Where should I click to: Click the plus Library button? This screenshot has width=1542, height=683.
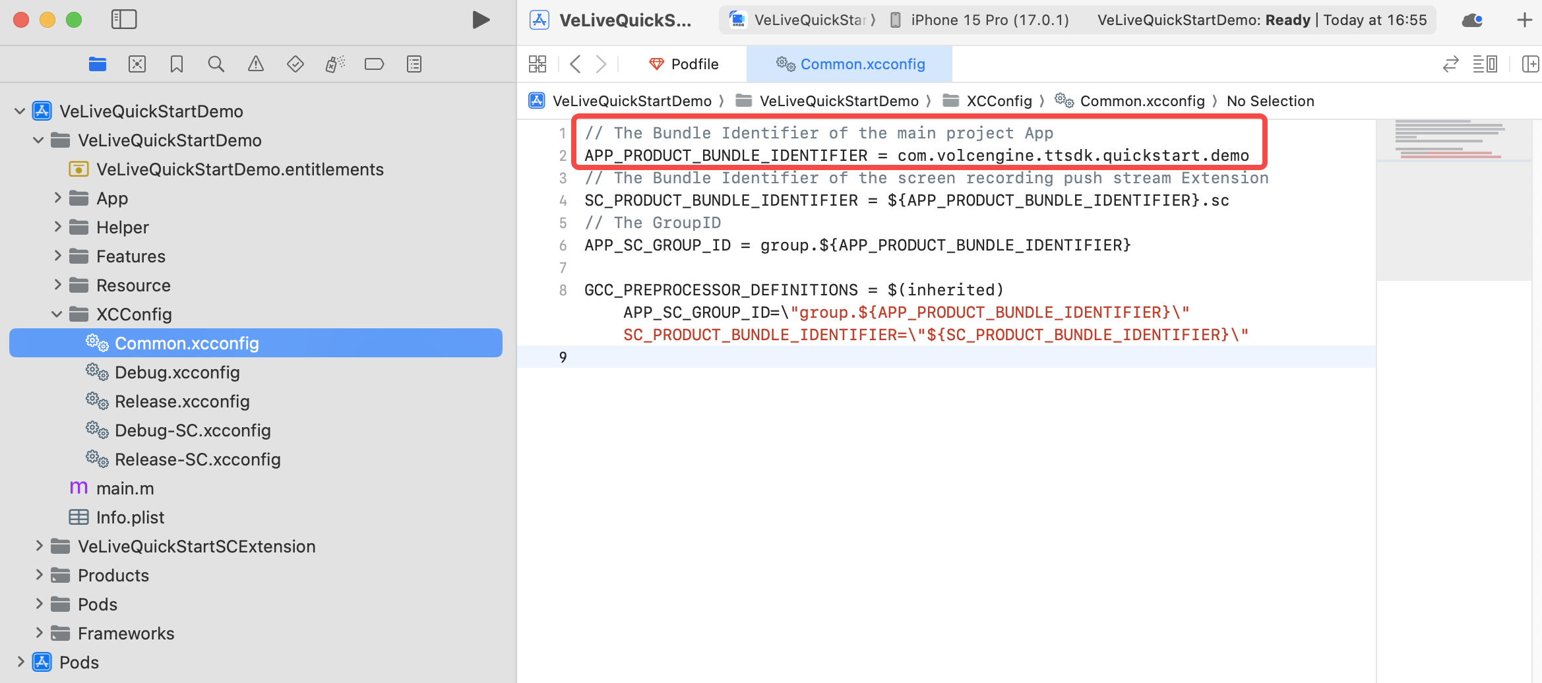(x=1524, y=20)
